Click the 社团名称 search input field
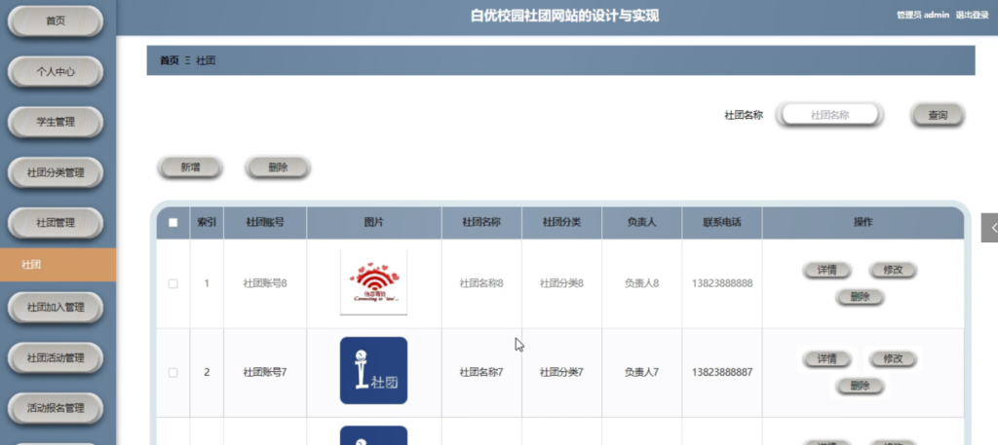The image size is (998, 445). pos(830,115)
